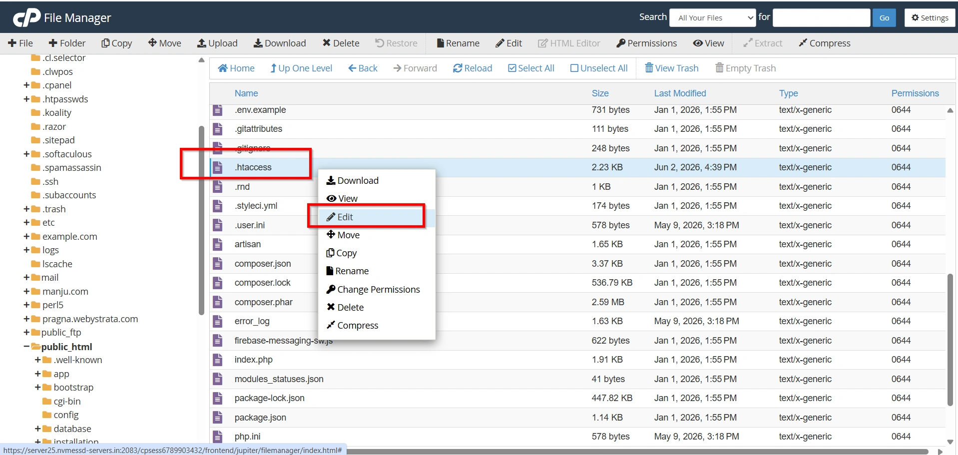Expand the bootstrap subfolder node

(37, 388)
